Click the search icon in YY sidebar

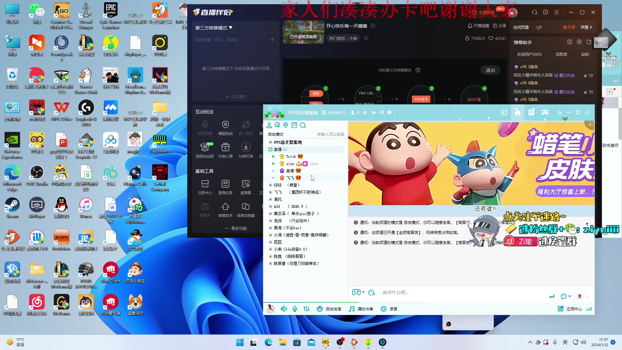(303, 125)
